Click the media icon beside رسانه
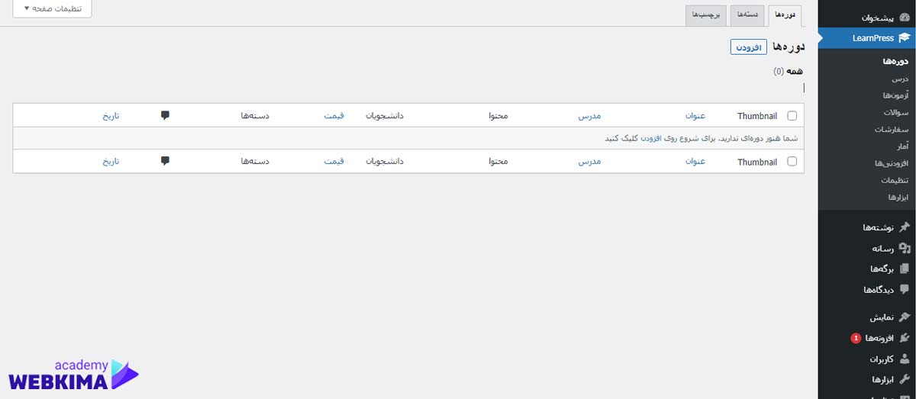Screen dimensions: 916x399 [x=905, y=248]
